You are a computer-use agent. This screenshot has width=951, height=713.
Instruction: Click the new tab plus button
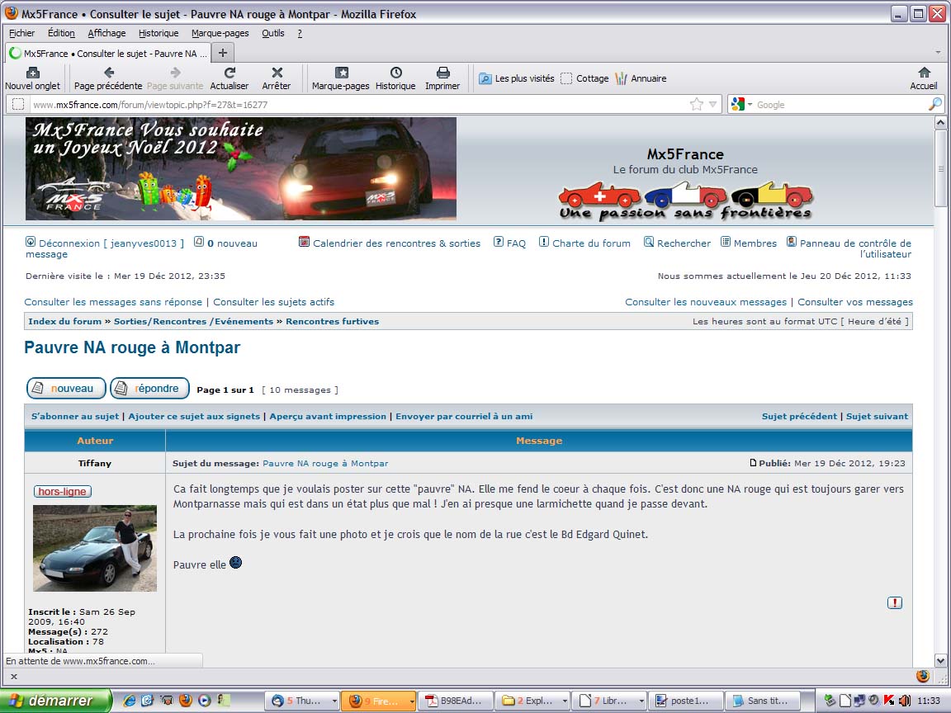(x=223, y=53)
